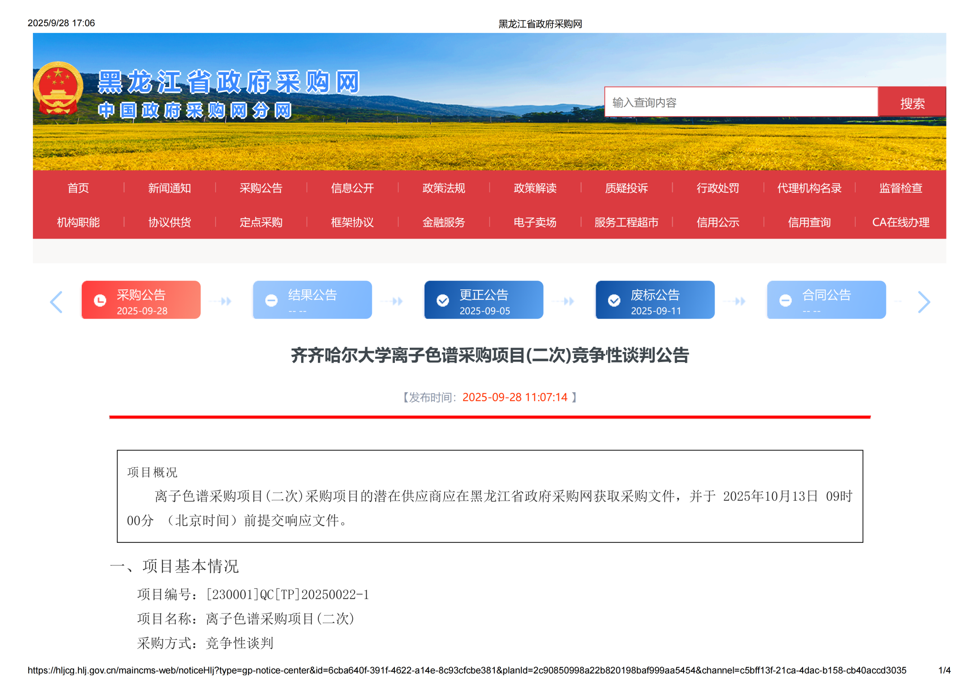Click checkmark icon on 废标公告 step
Viewport: 979px width, 692px height.
pyautogui.click(x=614, y=300)
